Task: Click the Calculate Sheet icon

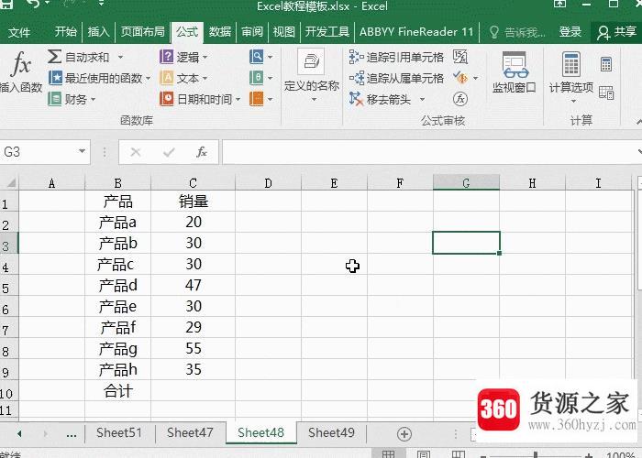Action: pyautogui.click(x=606, y=93)
